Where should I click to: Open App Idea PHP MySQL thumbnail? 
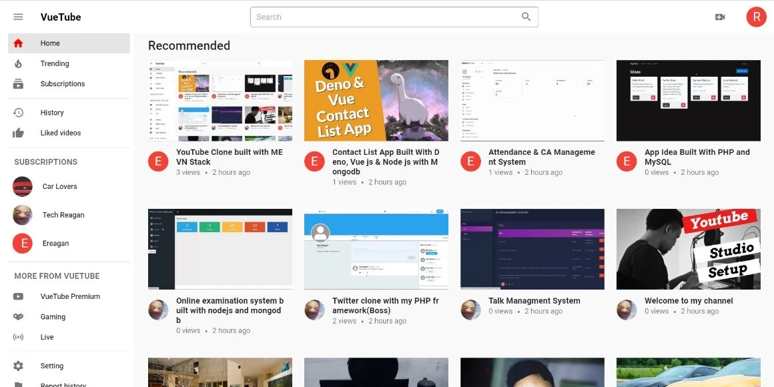coord(689,101)
